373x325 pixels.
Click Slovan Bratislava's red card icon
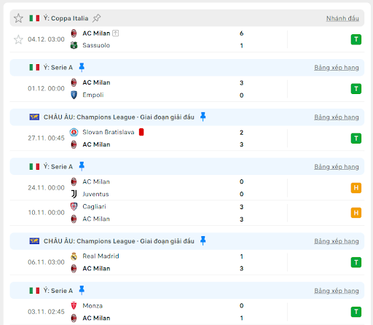141,132
